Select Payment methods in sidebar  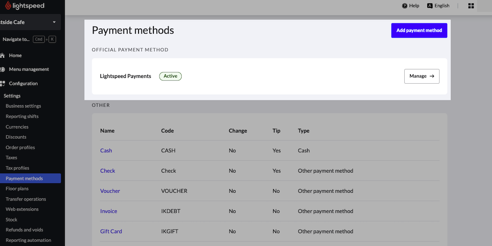pyautogui.click(x=30, y=178)
